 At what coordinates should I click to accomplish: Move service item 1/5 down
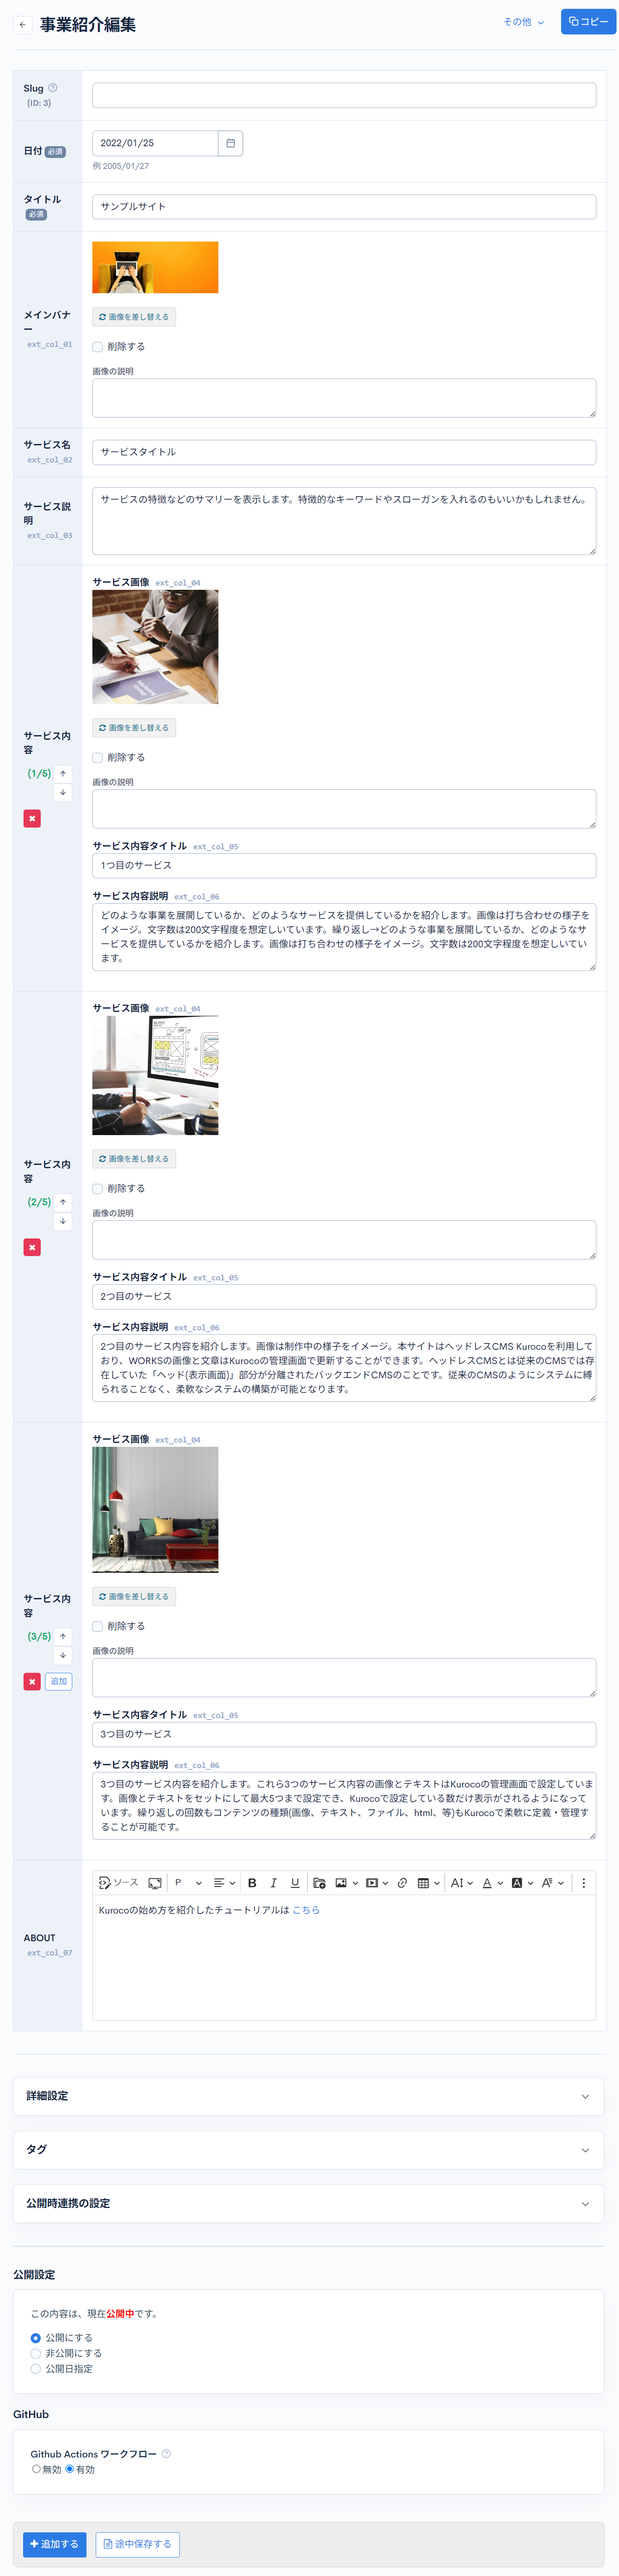63,792
